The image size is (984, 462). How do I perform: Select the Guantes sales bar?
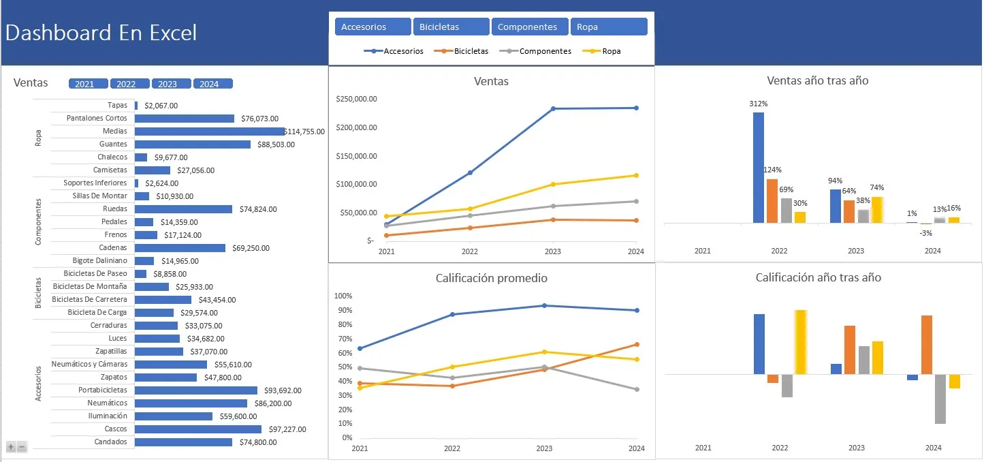(193, 144)
